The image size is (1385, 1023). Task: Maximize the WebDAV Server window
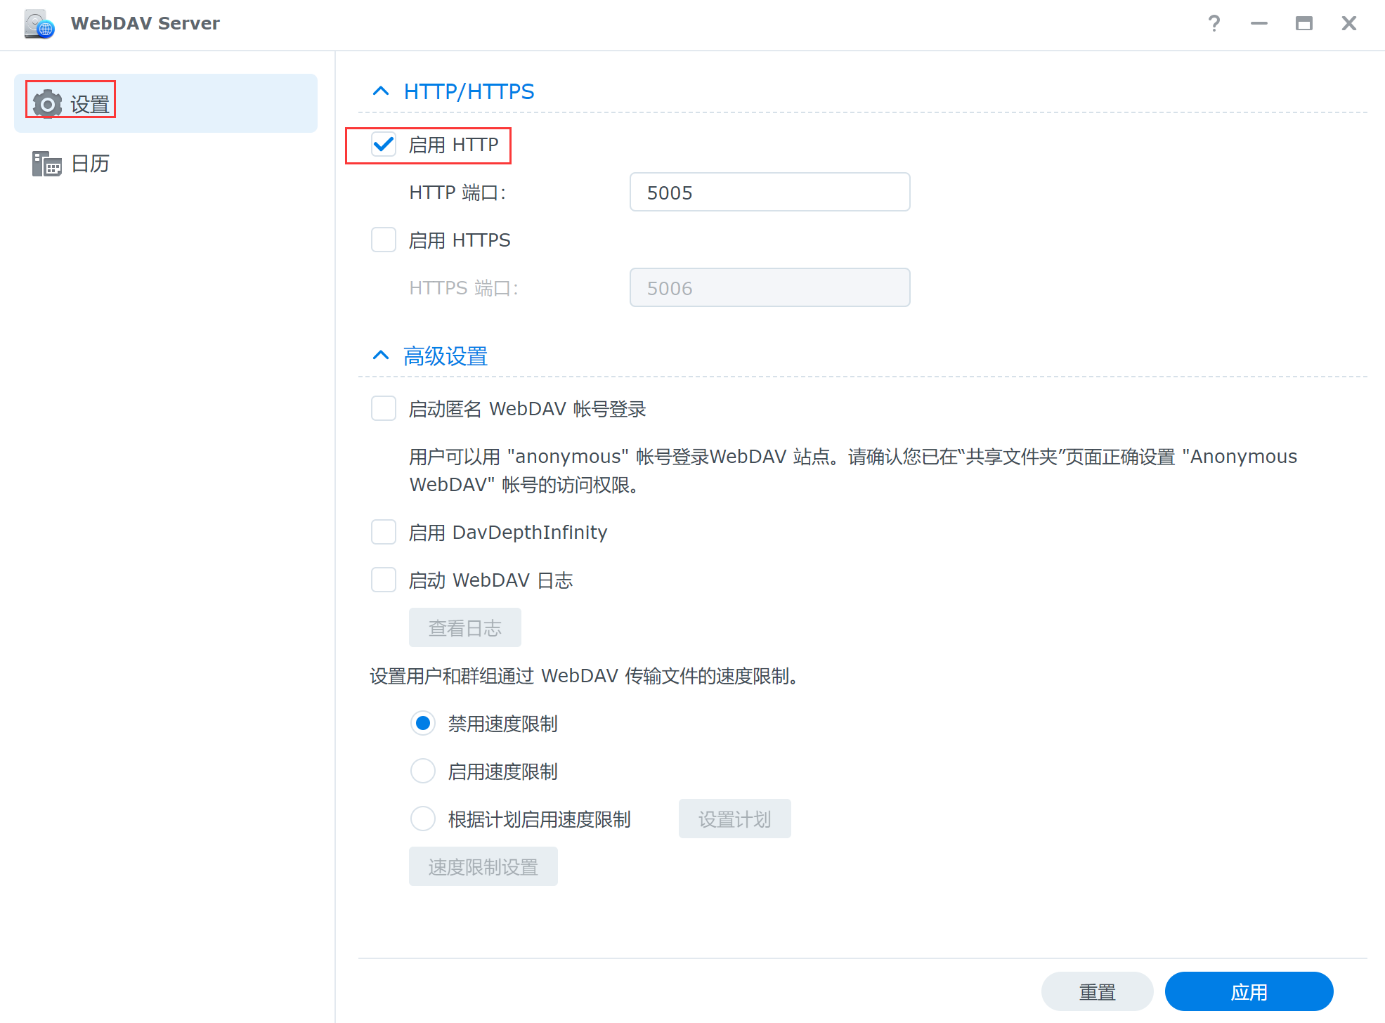1303,24
